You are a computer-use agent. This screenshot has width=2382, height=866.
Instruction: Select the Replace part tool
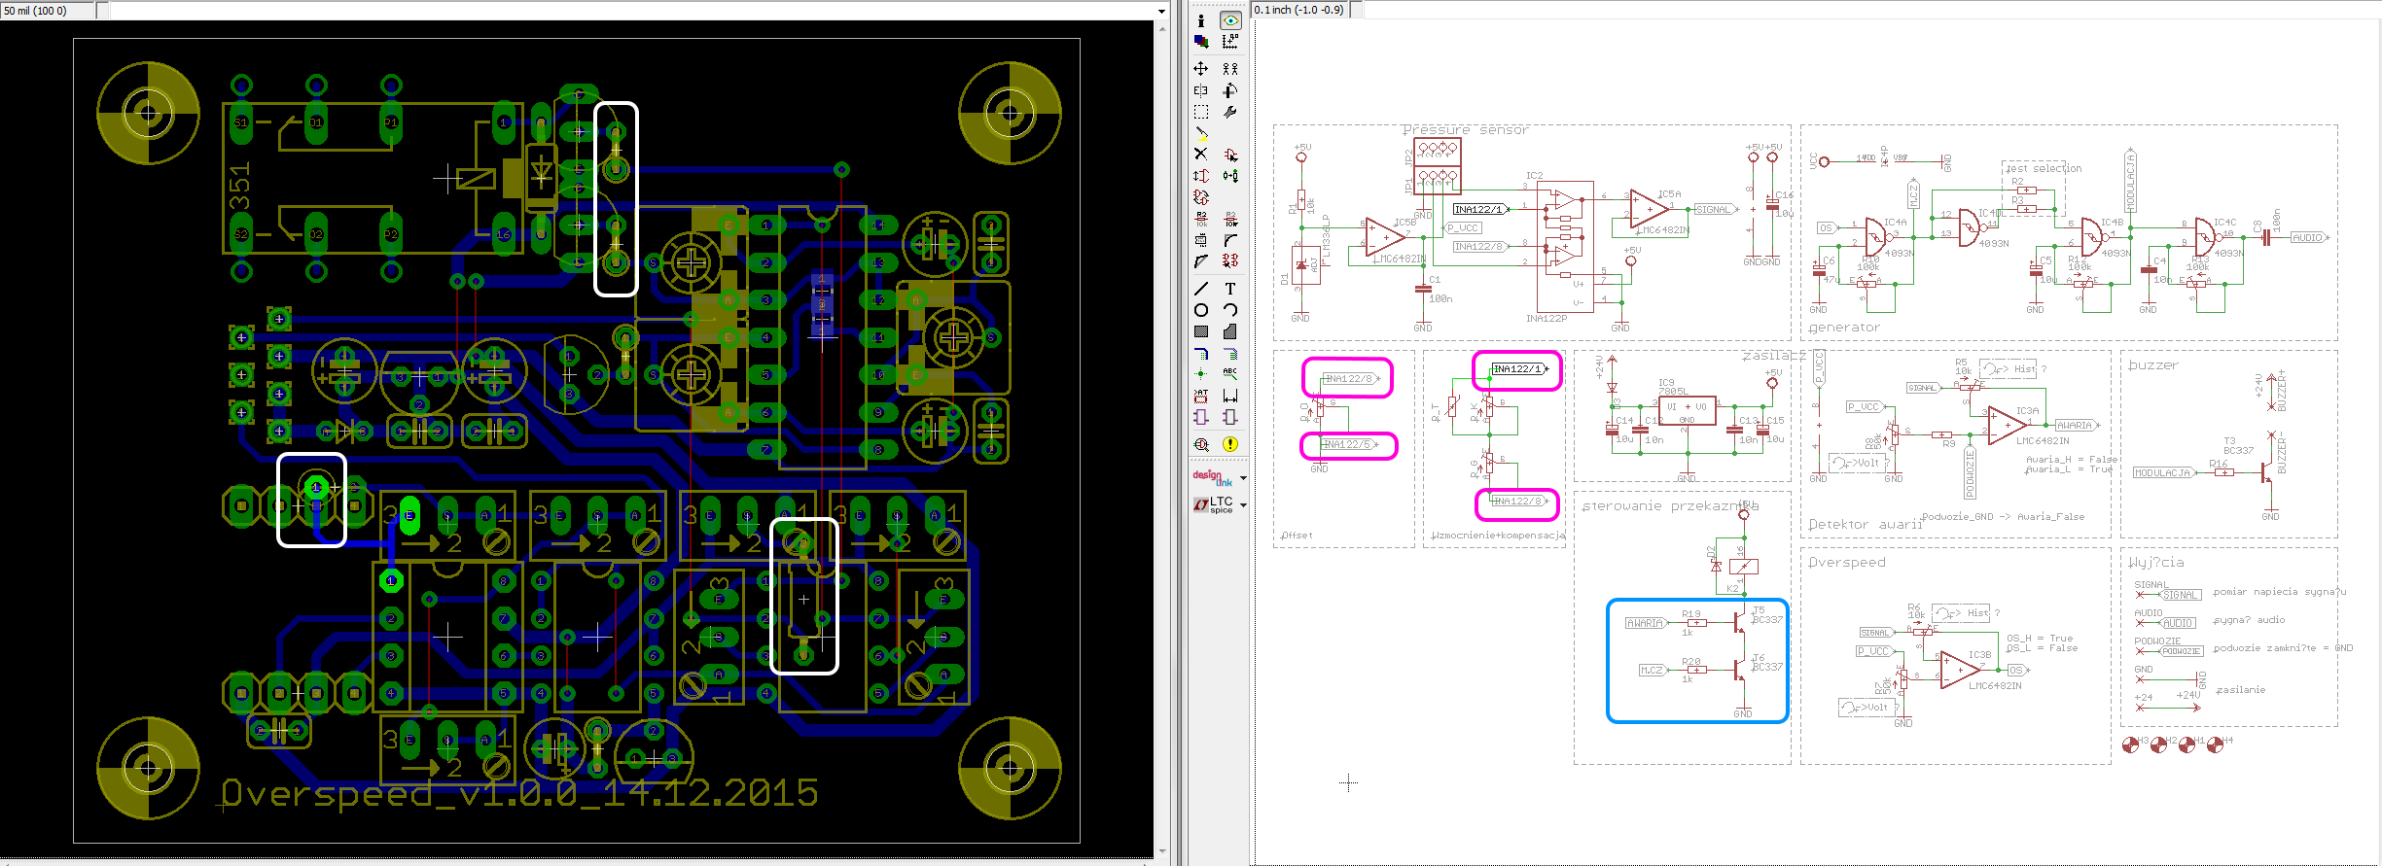tap(1230, 176)
